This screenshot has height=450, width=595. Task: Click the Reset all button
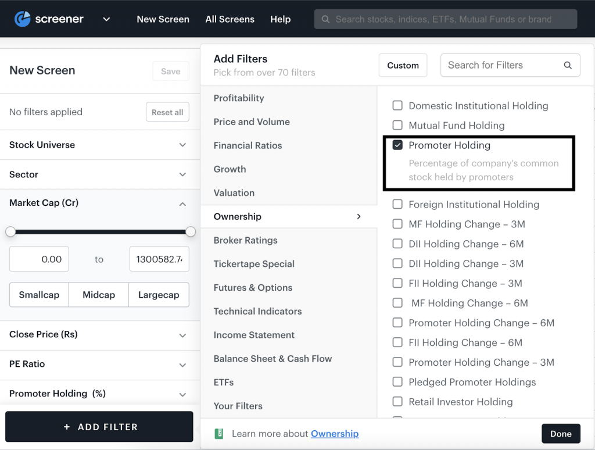(x=167, y=112)
